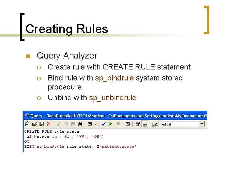Viewport: 226px width, 169px height.
Task: Click the Query window title bar icon
Action: (x=27, y=115)
